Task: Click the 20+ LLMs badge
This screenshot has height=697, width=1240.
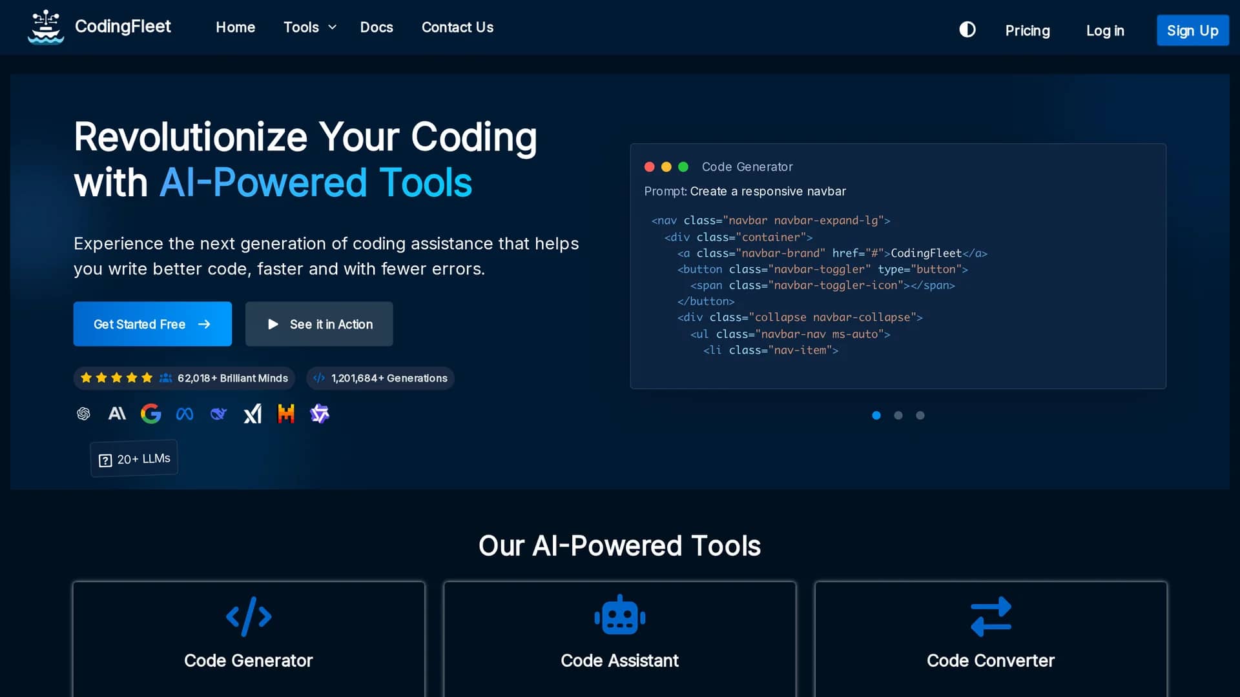Action: [x=134, y=459]
